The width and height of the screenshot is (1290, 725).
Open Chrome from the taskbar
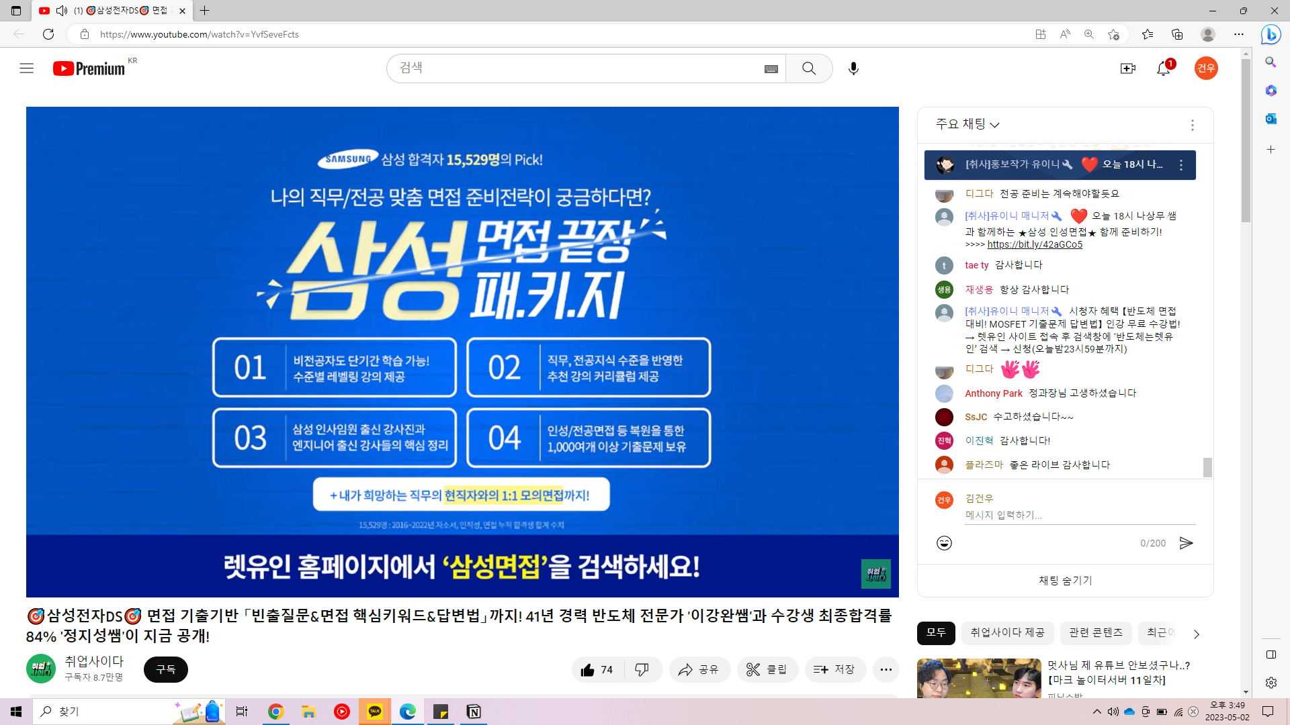pos(275,712)
